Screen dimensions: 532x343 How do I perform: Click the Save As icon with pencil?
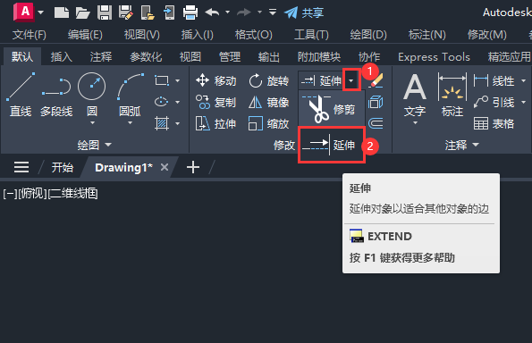(x=125, y=13)
